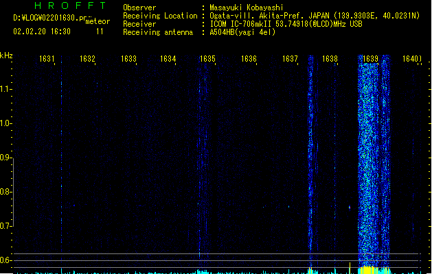
Task: Click the 0.9 kHz axis label
Action: [x=5, y=158]
